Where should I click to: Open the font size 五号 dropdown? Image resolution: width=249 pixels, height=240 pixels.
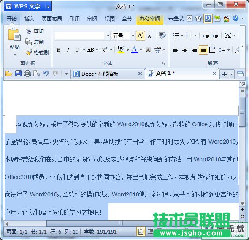pos(133,36)
